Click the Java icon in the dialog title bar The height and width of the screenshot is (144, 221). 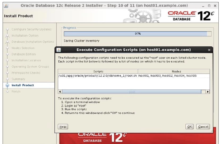pyautogui.click(x=59, y=50)
